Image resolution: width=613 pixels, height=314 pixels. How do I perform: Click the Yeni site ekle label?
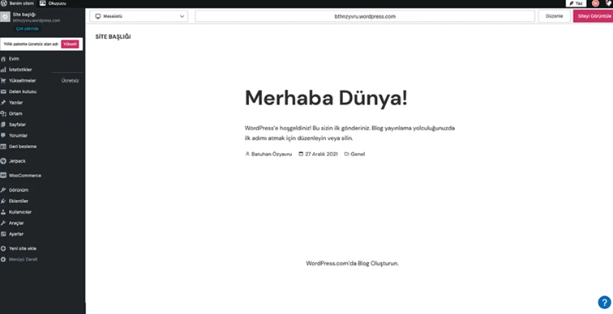[x=23, y=248]
